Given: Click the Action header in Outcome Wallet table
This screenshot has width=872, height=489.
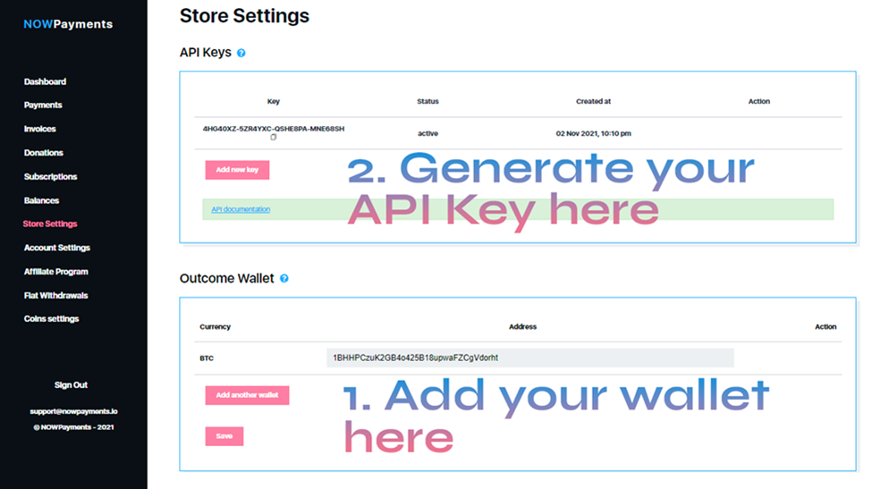Looking at the screenshot, I should point(825,326).
